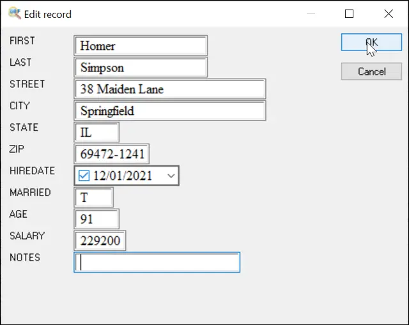Click the SALARY field with 229200

100,241
